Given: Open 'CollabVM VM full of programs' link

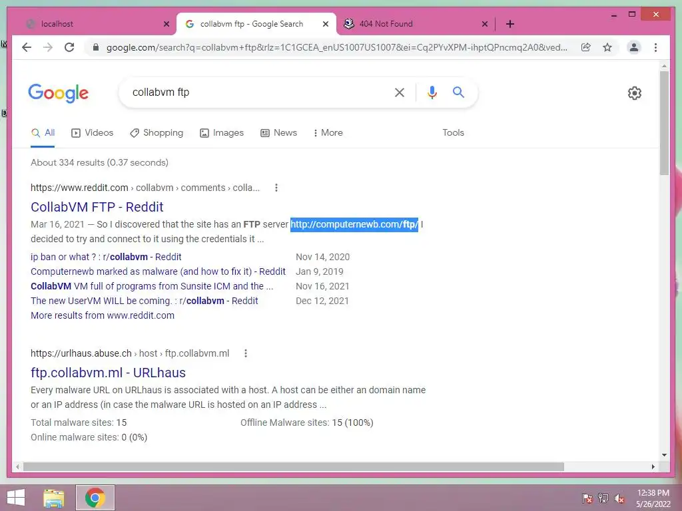Looking at the screenshot, I should click(152, 286).
